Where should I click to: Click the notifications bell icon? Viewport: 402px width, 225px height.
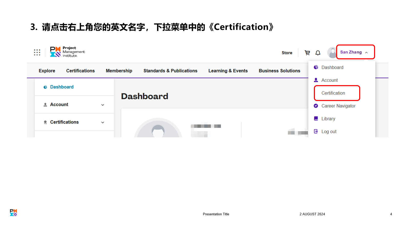318,53
